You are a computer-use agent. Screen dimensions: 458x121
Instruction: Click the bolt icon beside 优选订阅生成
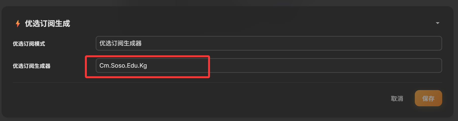pos(18,23)
